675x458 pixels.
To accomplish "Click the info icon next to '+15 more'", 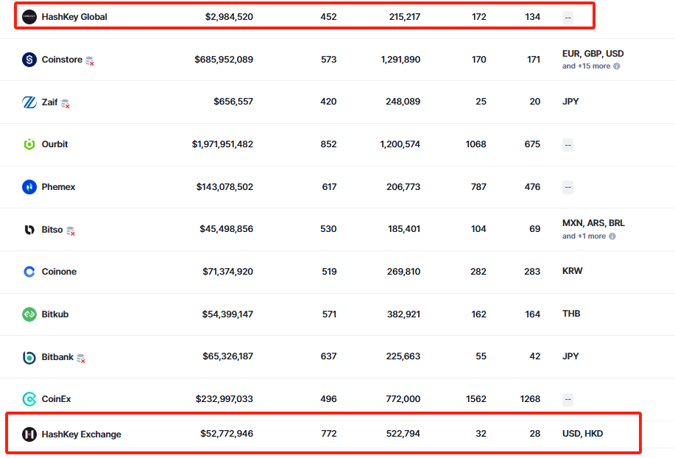I will point(617,66).
